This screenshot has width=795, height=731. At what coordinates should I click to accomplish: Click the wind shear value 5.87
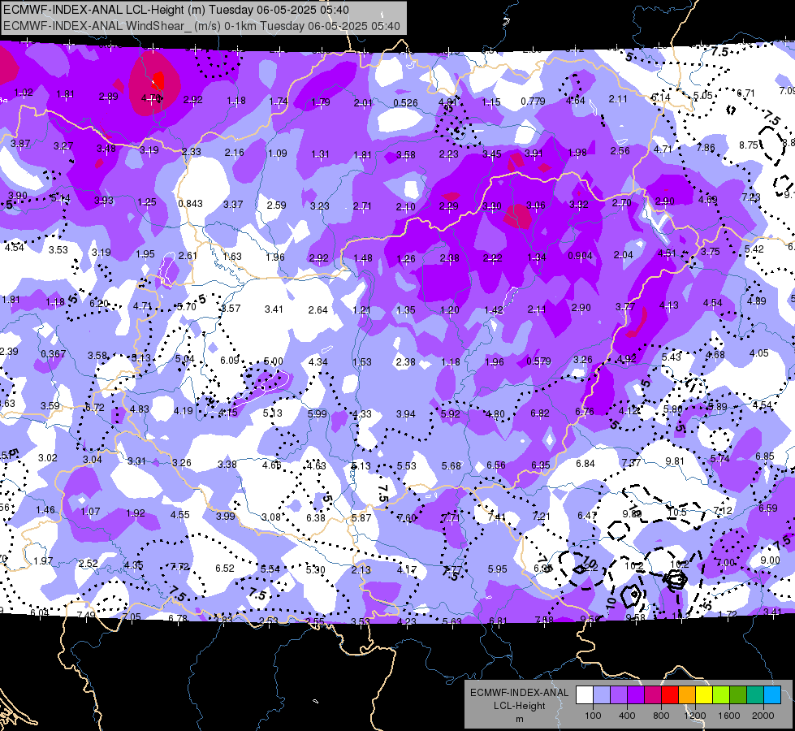pos(361,518)
